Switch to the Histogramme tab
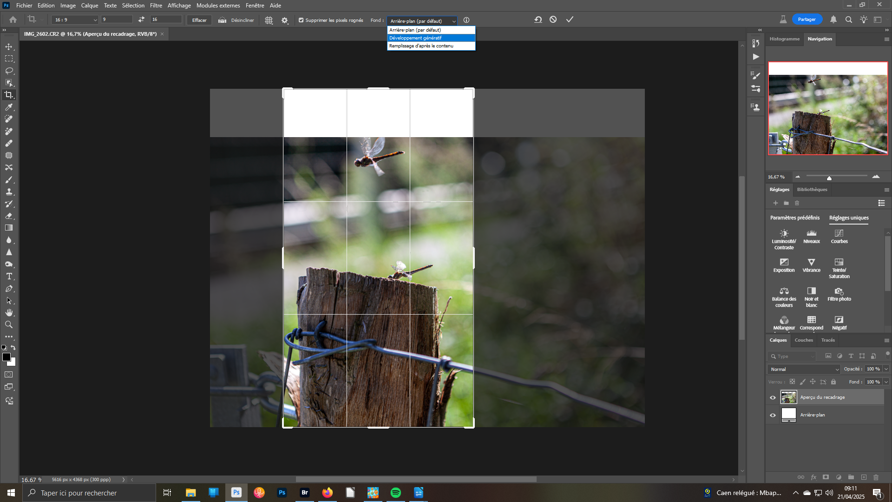 [x=784, y=39]
